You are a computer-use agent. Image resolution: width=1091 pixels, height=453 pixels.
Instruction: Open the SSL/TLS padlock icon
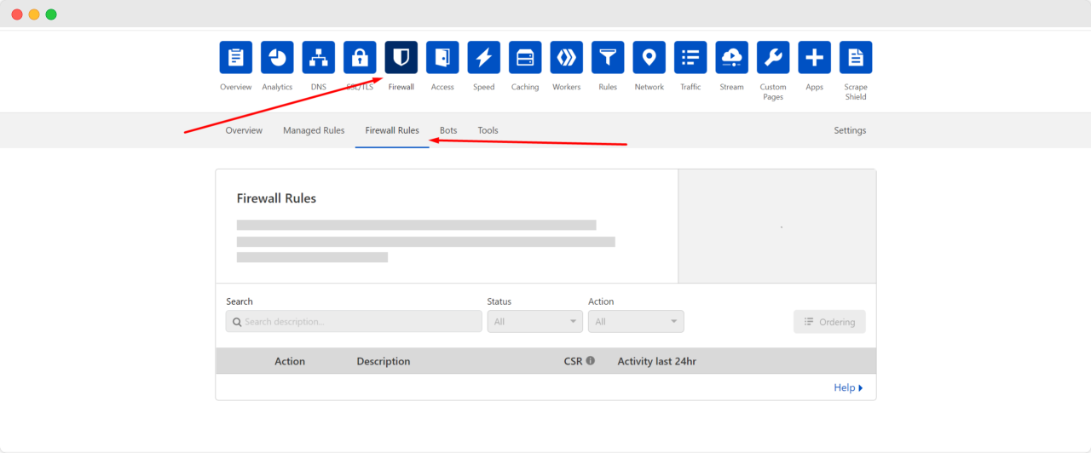(x=360, y=57)
